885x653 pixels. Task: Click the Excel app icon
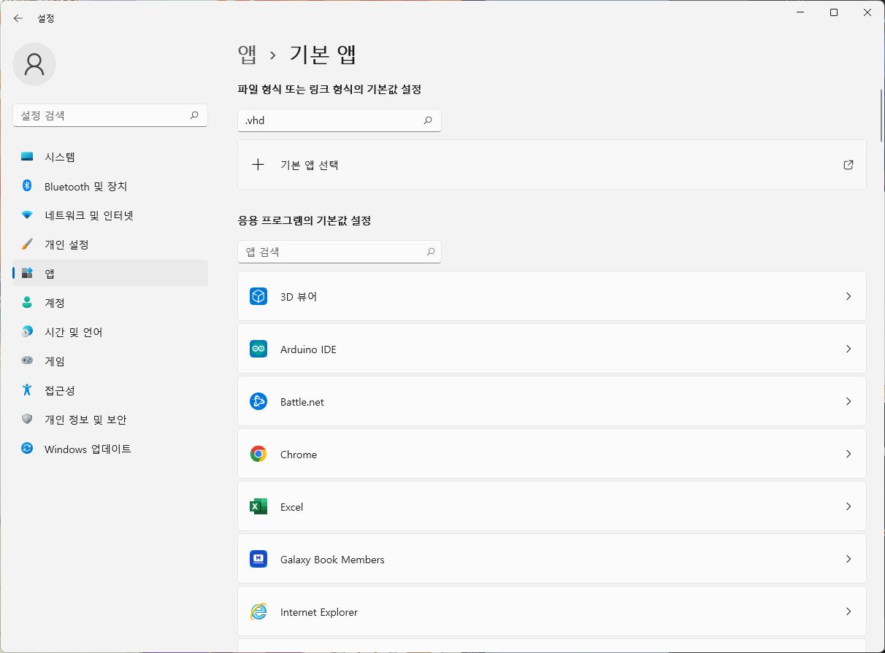click(258, 506)
